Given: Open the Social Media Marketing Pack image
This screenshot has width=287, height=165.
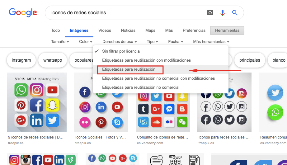Looking at the screenshot, I should [x=37, y=102].
